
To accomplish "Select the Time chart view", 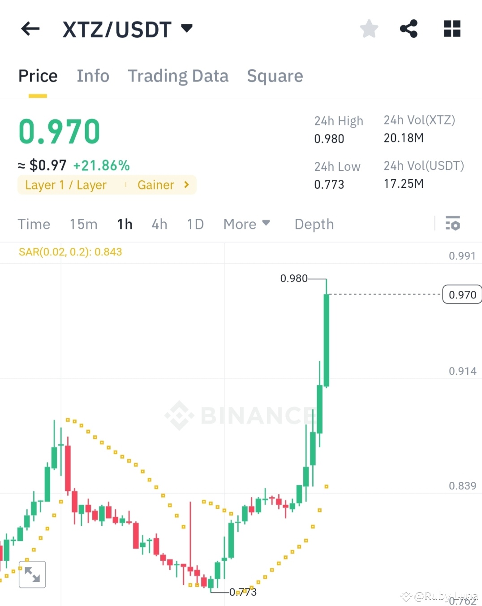I will [x=34, y=224].
